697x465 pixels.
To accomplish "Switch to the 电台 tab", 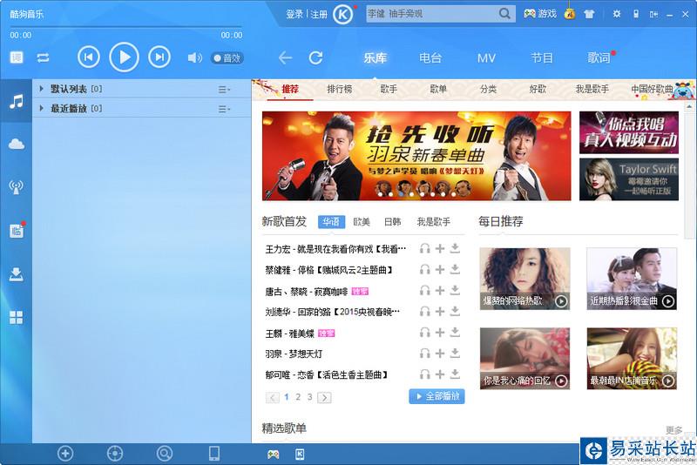I will (430, 57).
